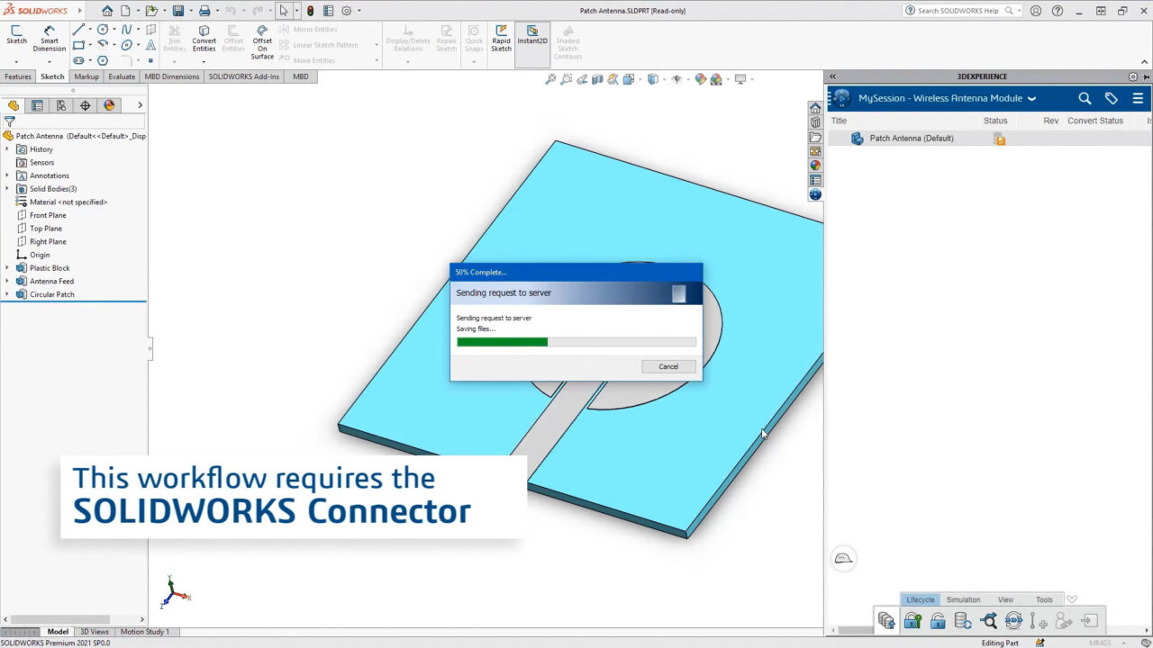The image size is (1153, 648).
Task: Open the Options gear icon
Action: (x=346, y=11)
